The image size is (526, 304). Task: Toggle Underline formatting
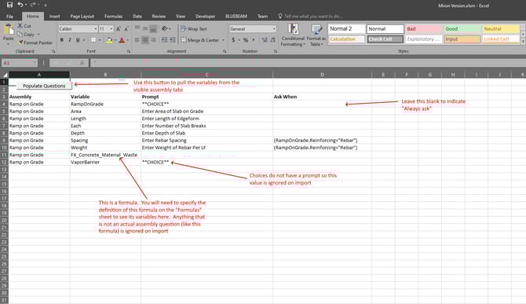(x=78, y=40)
